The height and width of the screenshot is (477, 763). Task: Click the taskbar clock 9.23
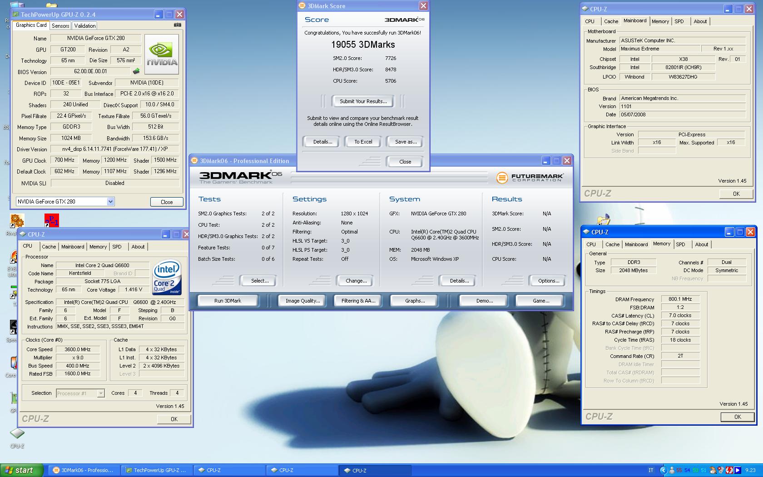(x=750, y=470)
